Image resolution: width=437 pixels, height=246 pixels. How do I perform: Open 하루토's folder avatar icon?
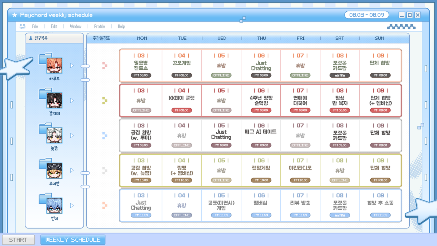[x=50, y=63]
